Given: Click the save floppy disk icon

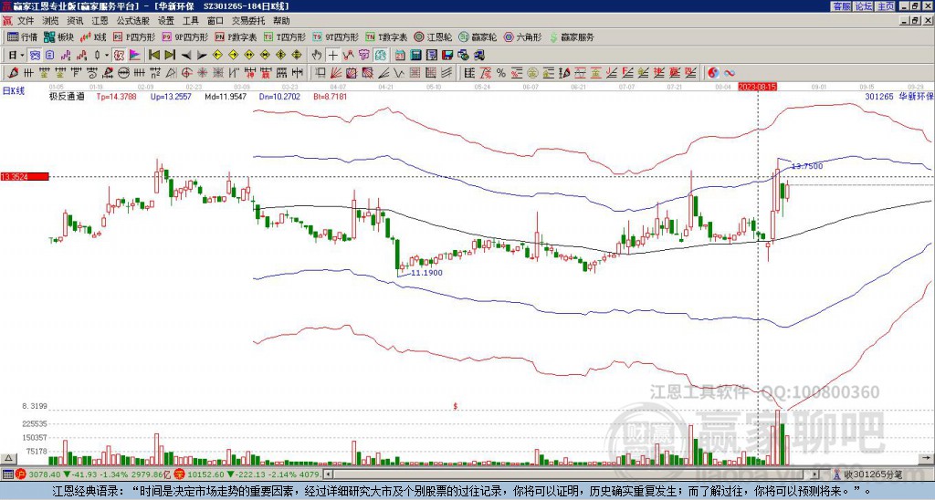Looking at the screenshot, I should (x=447, y=56).
